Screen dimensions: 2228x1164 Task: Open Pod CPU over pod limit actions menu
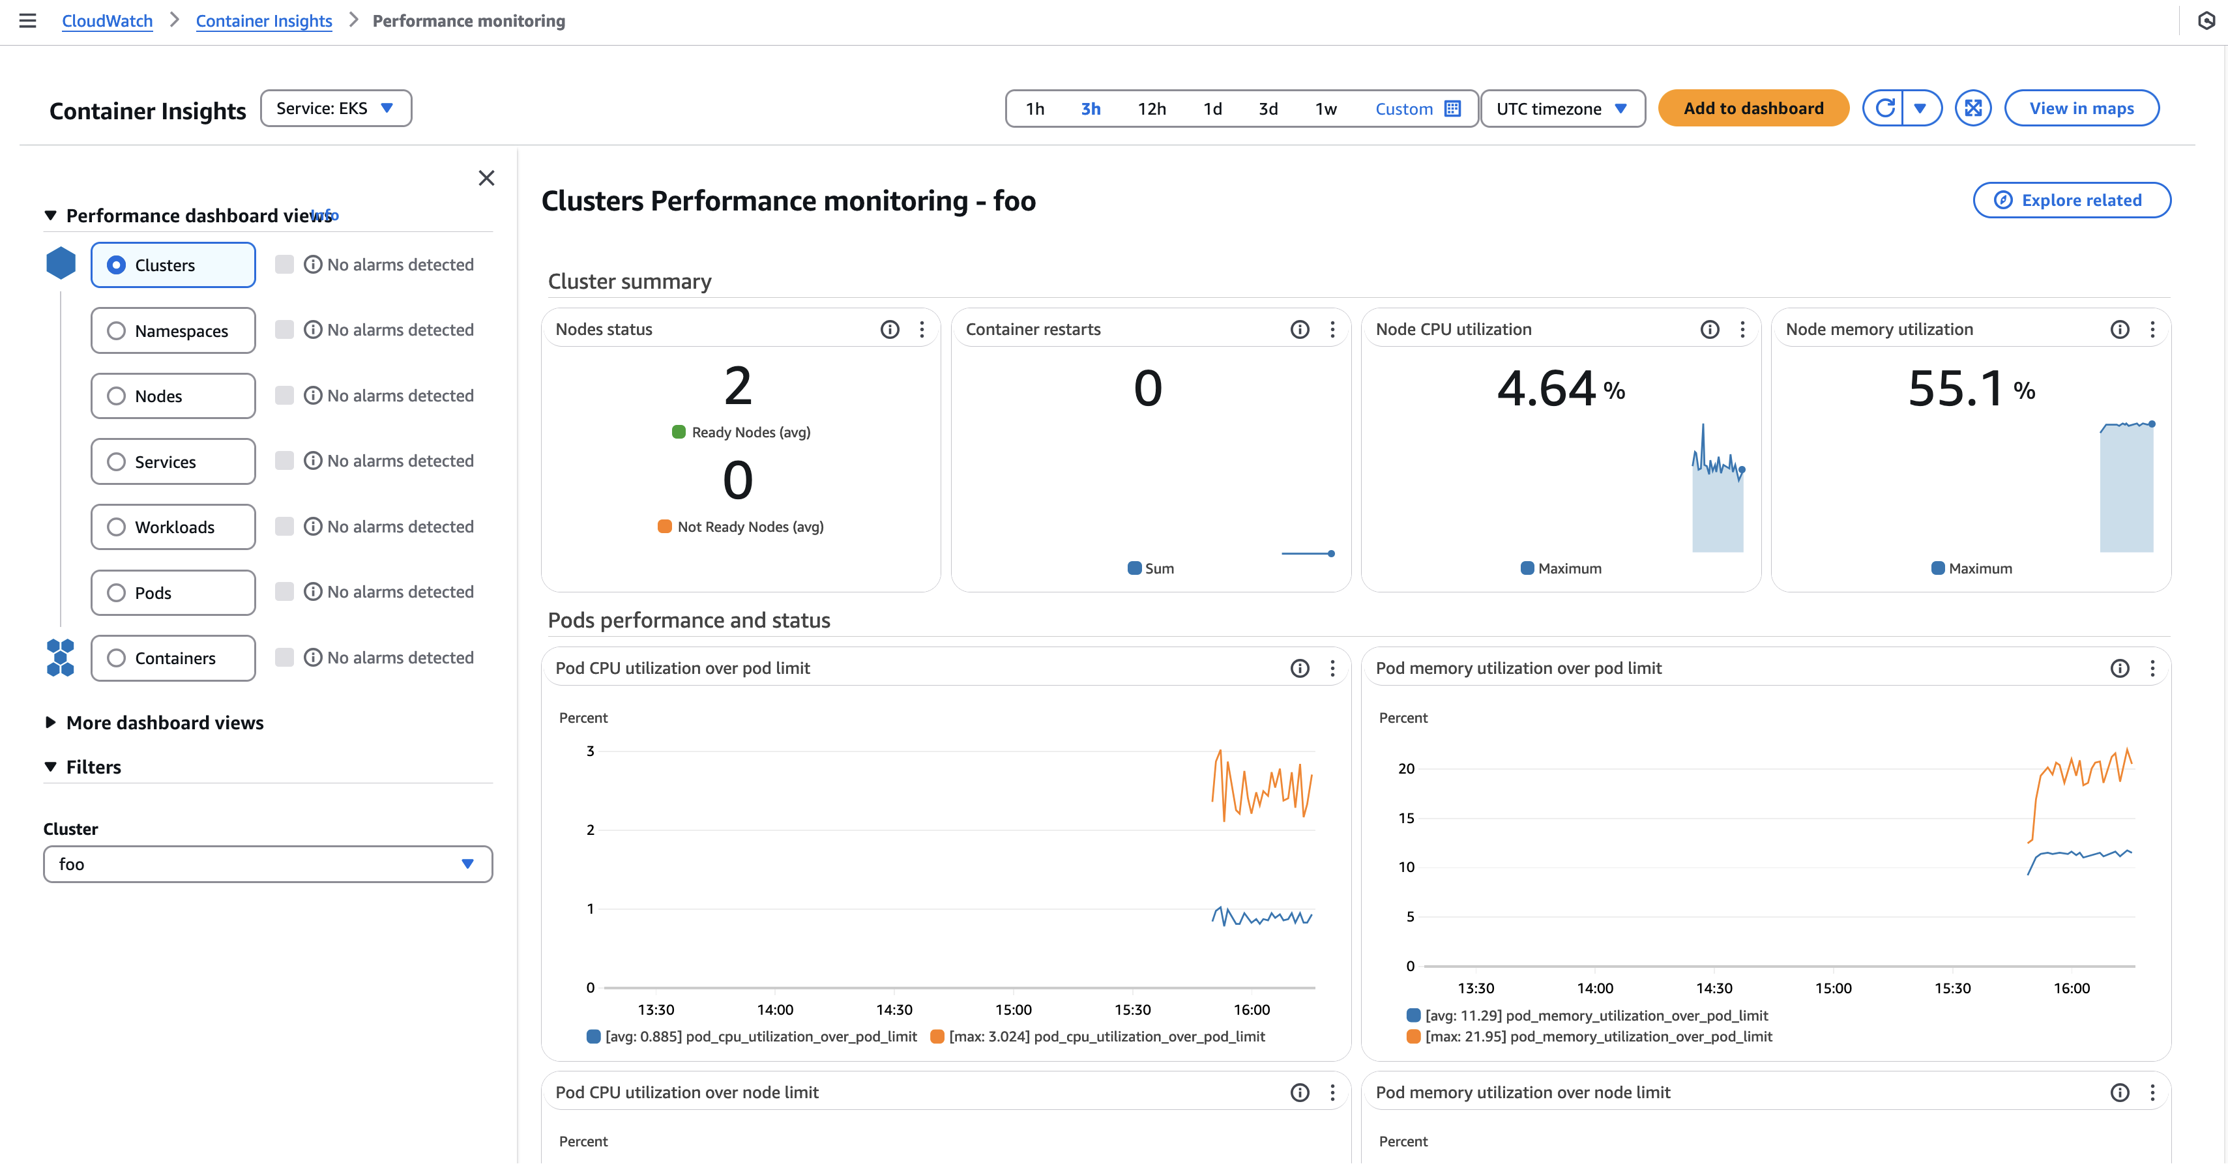coord(1332,667)
